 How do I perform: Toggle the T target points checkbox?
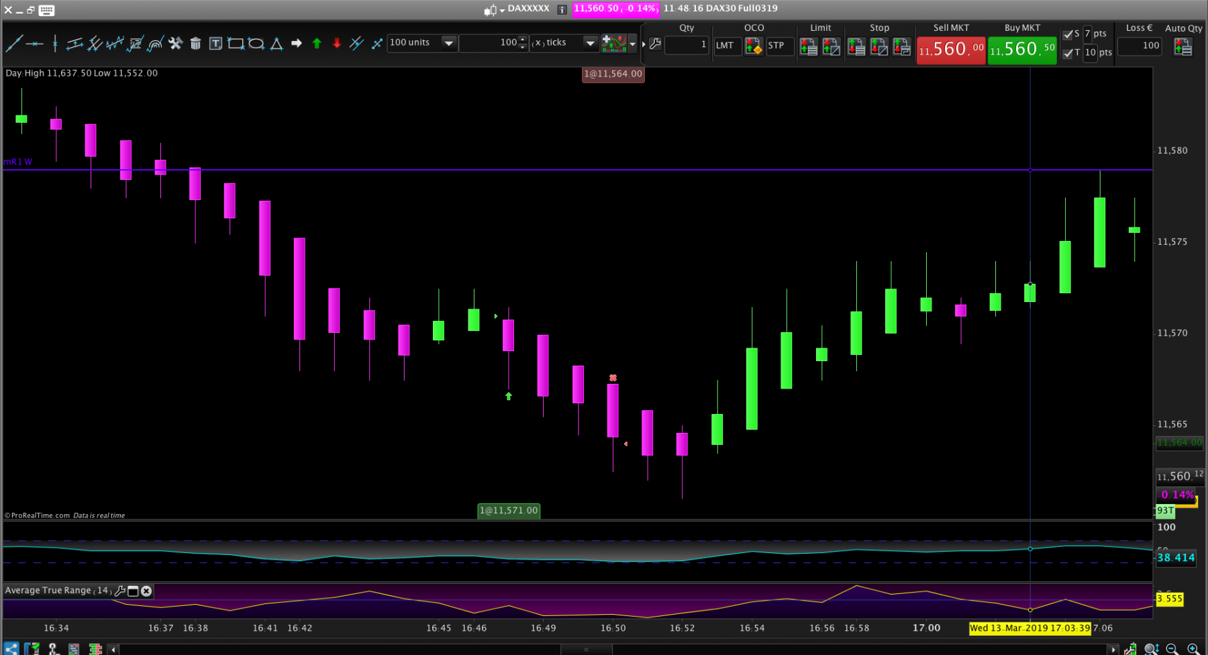pos(1068,53)
